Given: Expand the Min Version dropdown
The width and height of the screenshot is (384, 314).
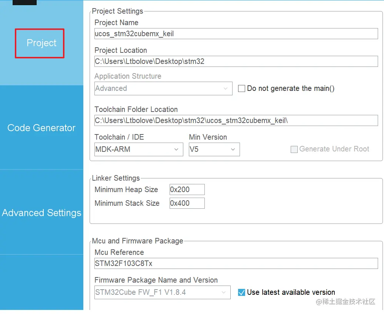Looking at the screenshot, I should tap(214, 150).
